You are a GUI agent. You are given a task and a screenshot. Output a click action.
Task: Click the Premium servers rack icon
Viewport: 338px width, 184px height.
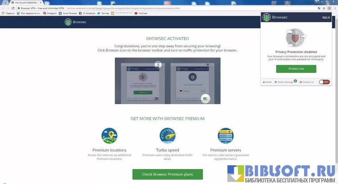[225, 136]
